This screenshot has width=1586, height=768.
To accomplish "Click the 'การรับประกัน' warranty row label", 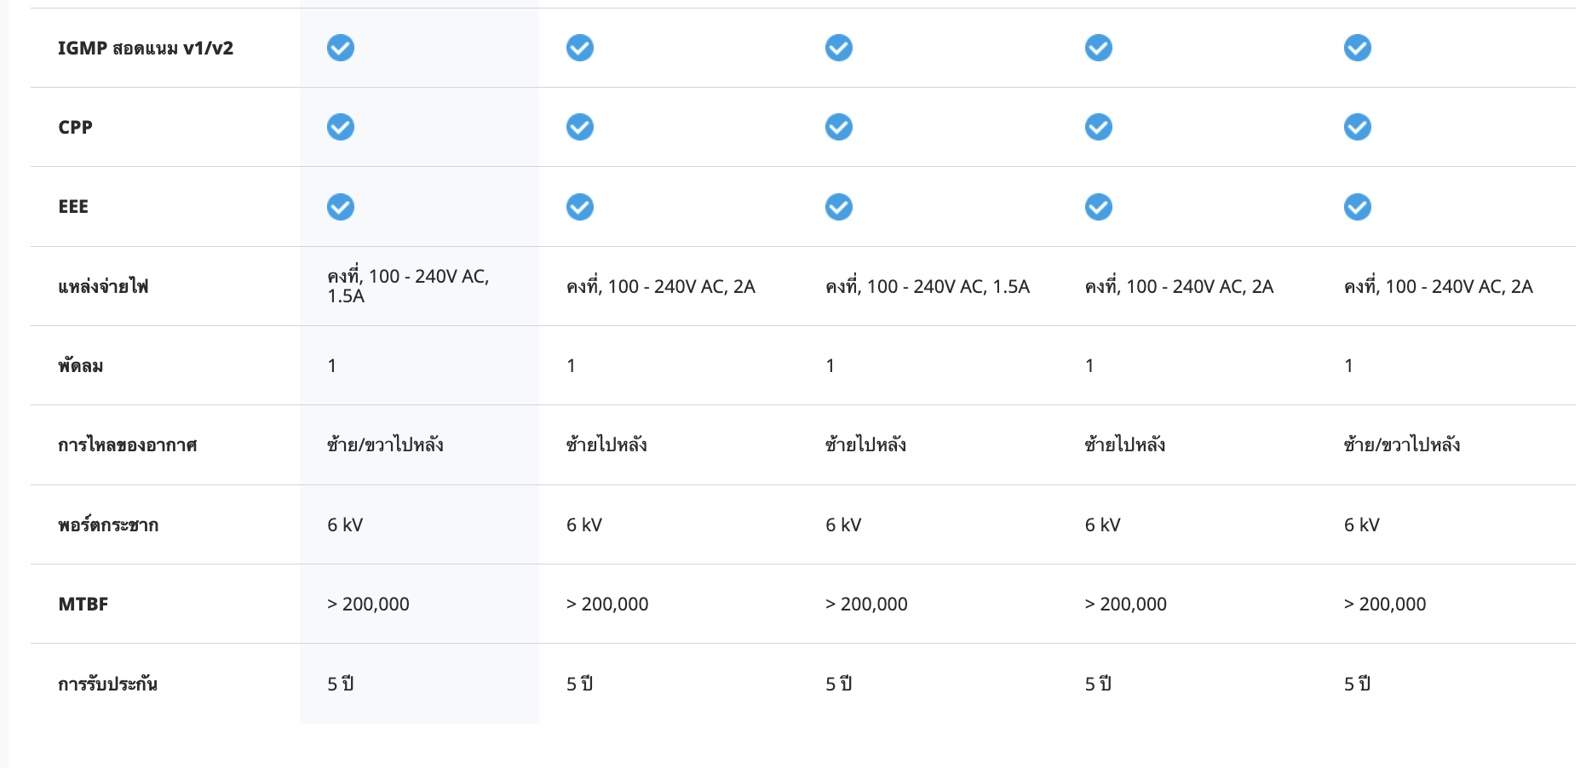I will click(x=107, y=685).
